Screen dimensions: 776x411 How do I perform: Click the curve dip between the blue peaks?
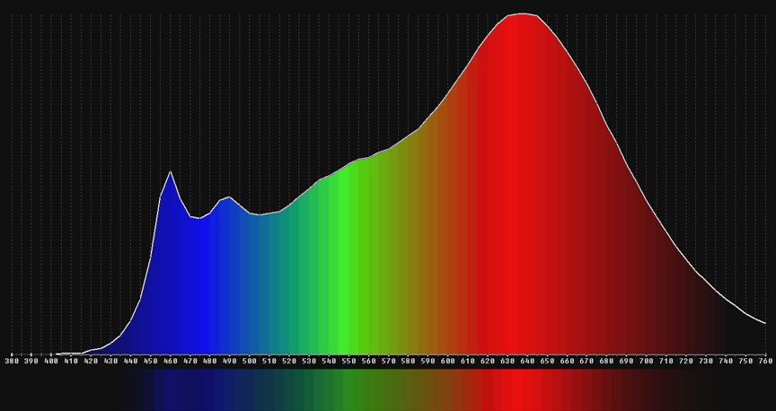coord(196,218)
